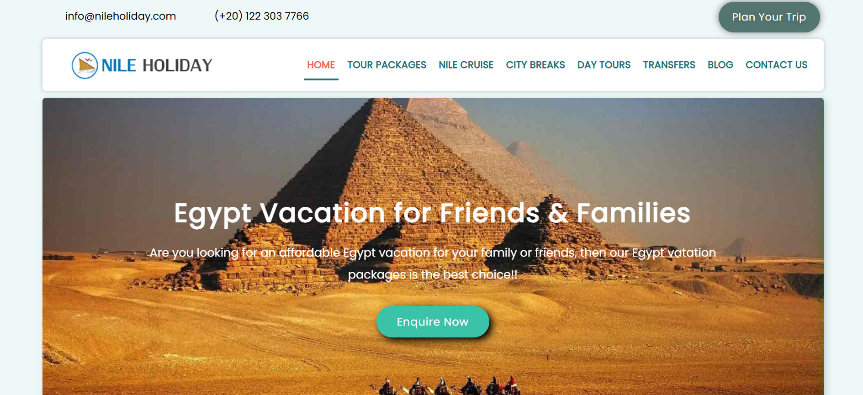Click the camel riders in the hero image
Image resolution: width=863 pixels, height=395 pixels.
(x=445, y=386)
